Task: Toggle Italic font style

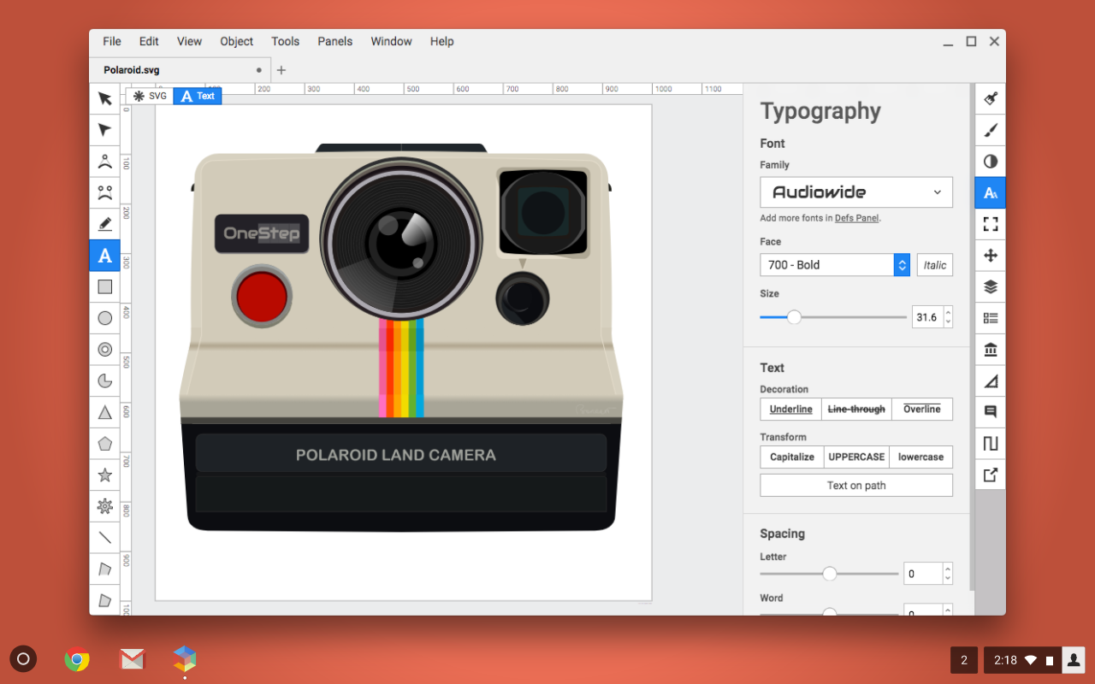Action: point(934,265)
